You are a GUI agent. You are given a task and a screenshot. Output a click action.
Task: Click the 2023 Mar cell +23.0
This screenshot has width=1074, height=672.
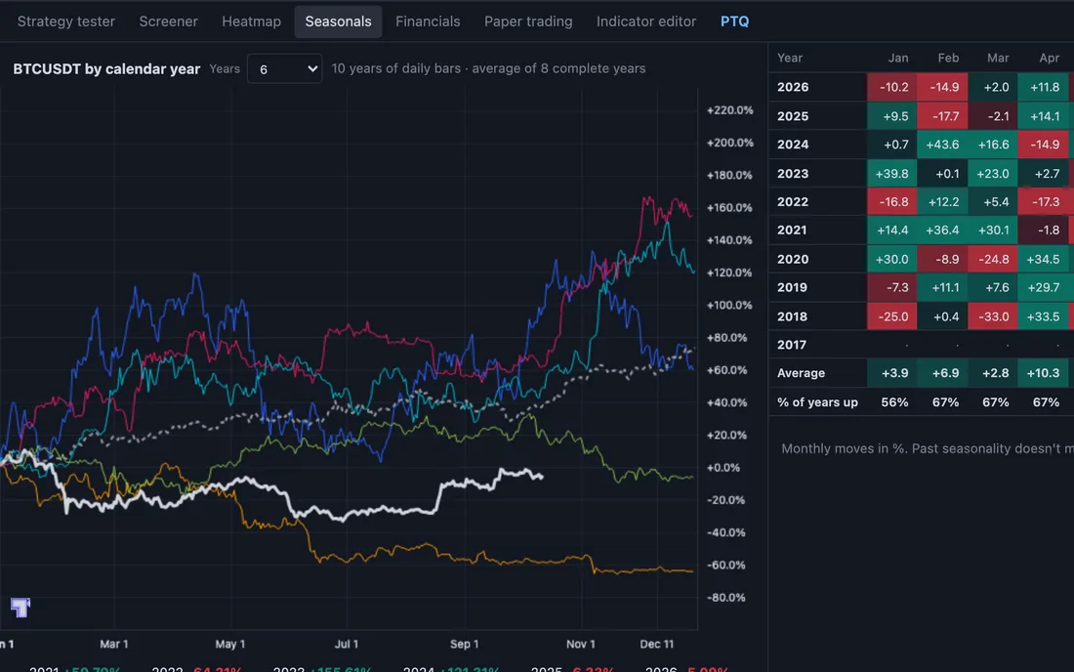click(993, 173)
